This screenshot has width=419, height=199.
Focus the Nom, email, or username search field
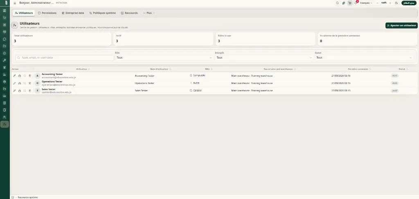(65, 57)
